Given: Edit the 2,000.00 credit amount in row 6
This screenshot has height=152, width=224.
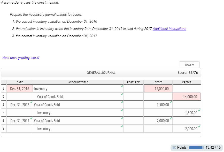Looking at the screenshot, I should click(187, 129).
